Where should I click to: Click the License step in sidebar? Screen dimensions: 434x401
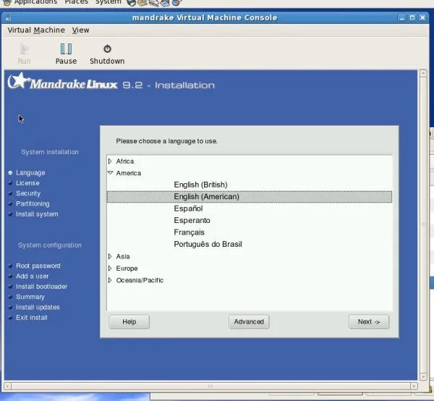point(27,183)
